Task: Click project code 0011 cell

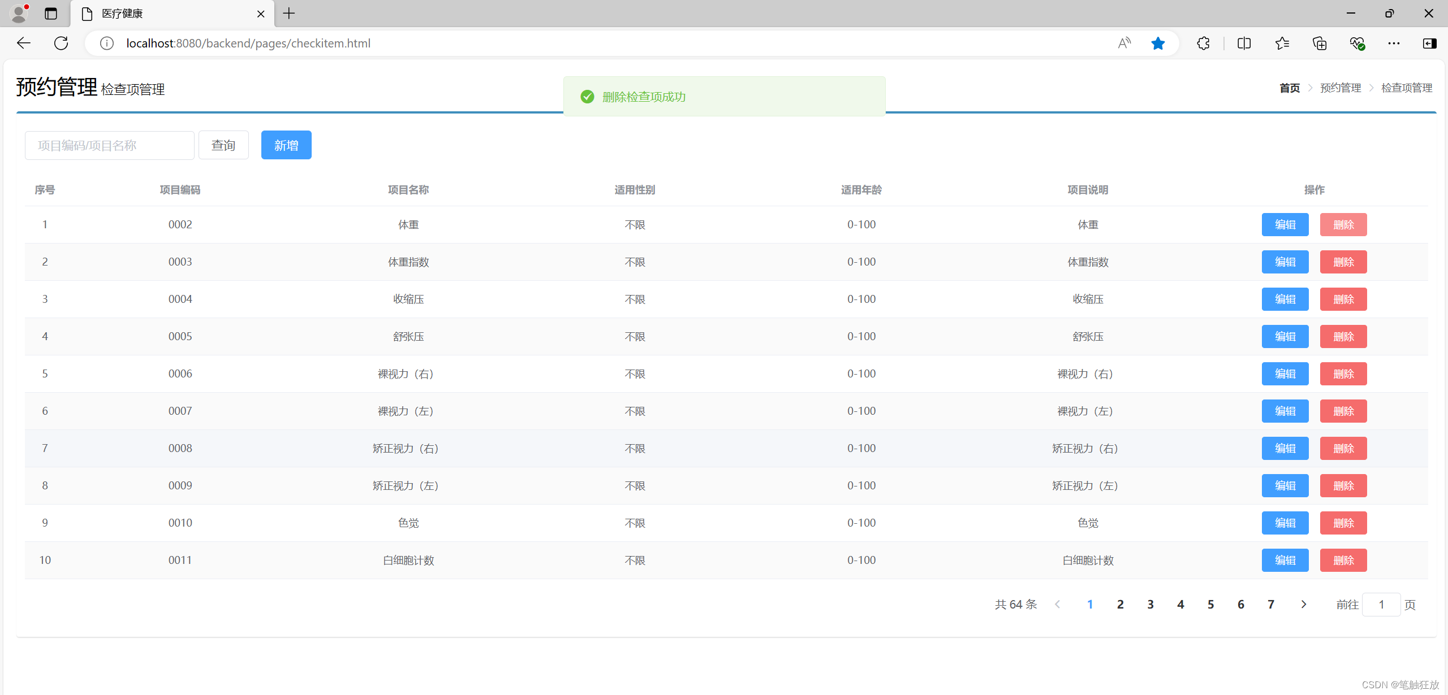Action: [x=180, y=560]
